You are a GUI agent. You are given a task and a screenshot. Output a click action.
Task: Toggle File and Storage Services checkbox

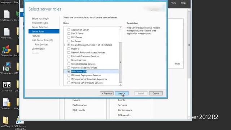click(69, 45)
